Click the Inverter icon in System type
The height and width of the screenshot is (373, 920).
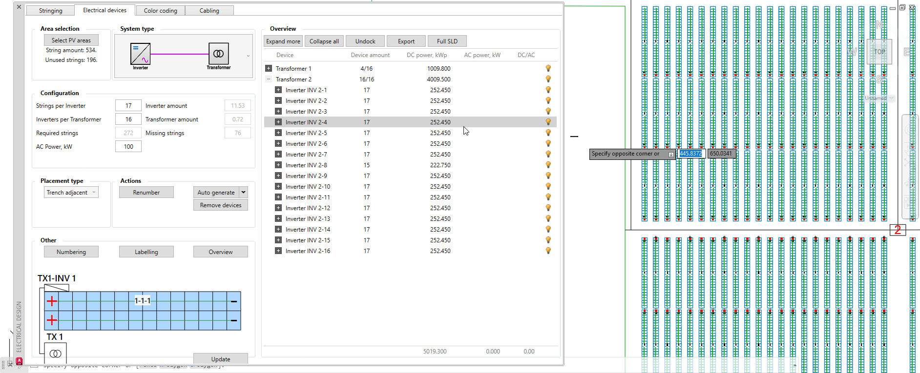point(140,54)
